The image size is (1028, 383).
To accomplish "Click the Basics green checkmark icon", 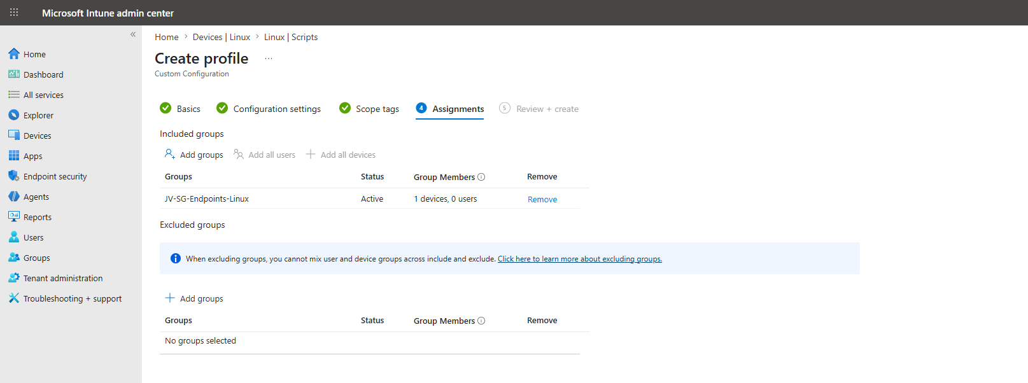I will tap(165, 108).
